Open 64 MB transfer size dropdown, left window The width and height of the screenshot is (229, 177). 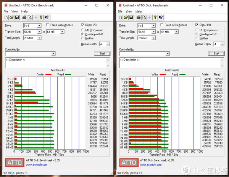coord(62,32)
